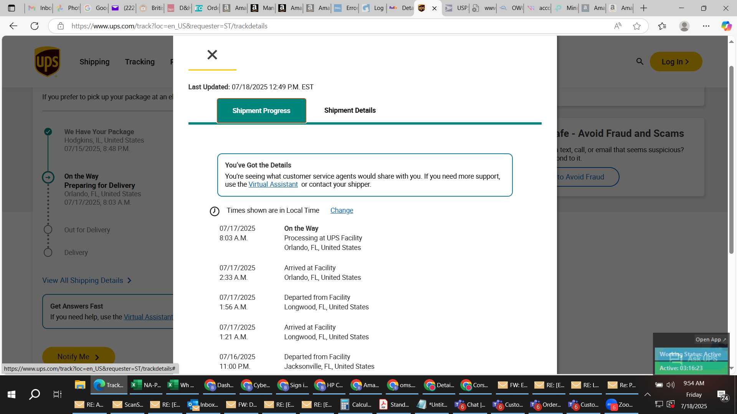Open the tab actions menu icon

pyautogui.click(x=12, y=8)
